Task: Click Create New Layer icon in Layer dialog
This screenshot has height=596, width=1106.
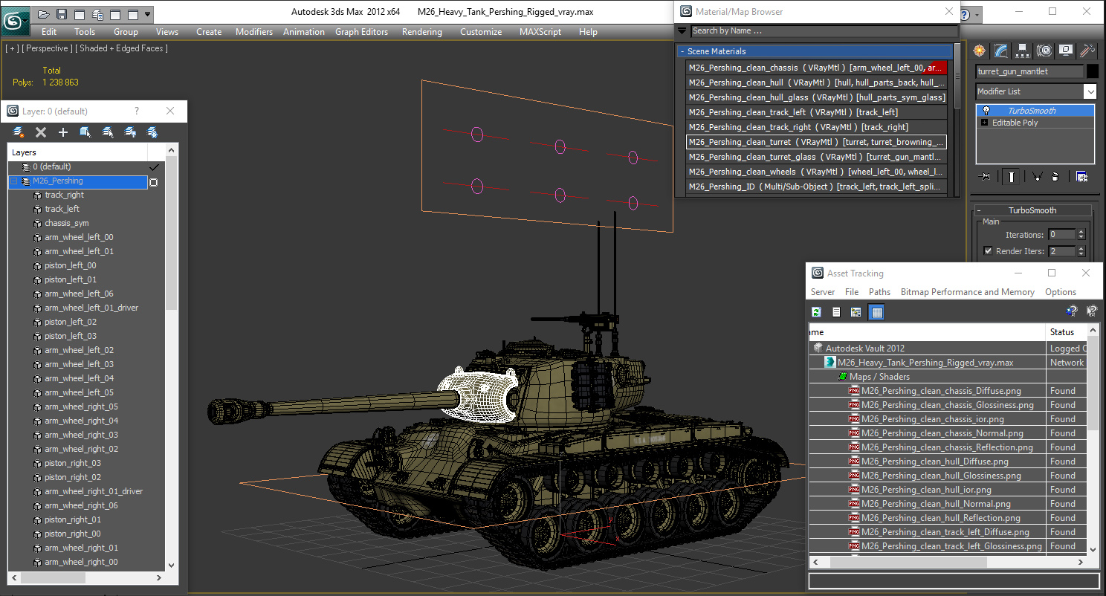Action: pos(19,132)
